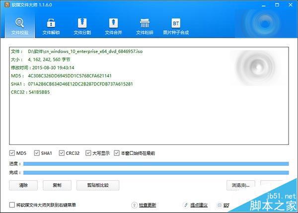Toggle 本窗口始终在最前 always-on-top checkbox

pos(117,153)
